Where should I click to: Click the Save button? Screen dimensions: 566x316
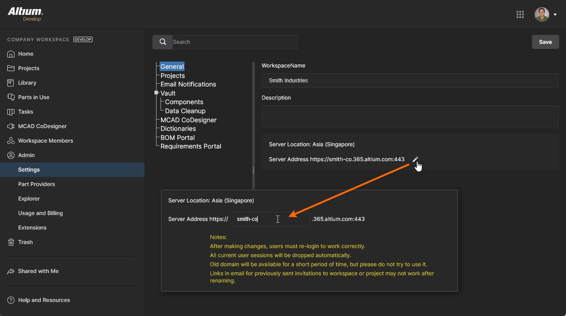545,42
